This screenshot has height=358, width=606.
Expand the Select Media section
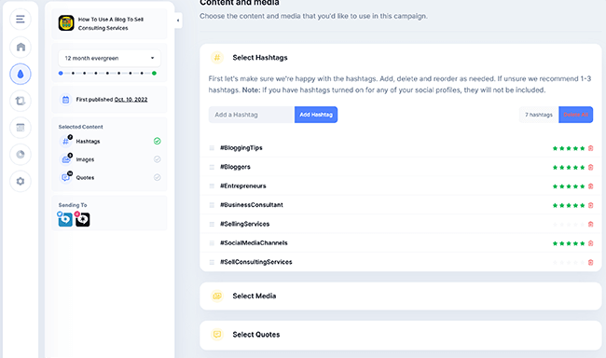click(x=400, y=296)
